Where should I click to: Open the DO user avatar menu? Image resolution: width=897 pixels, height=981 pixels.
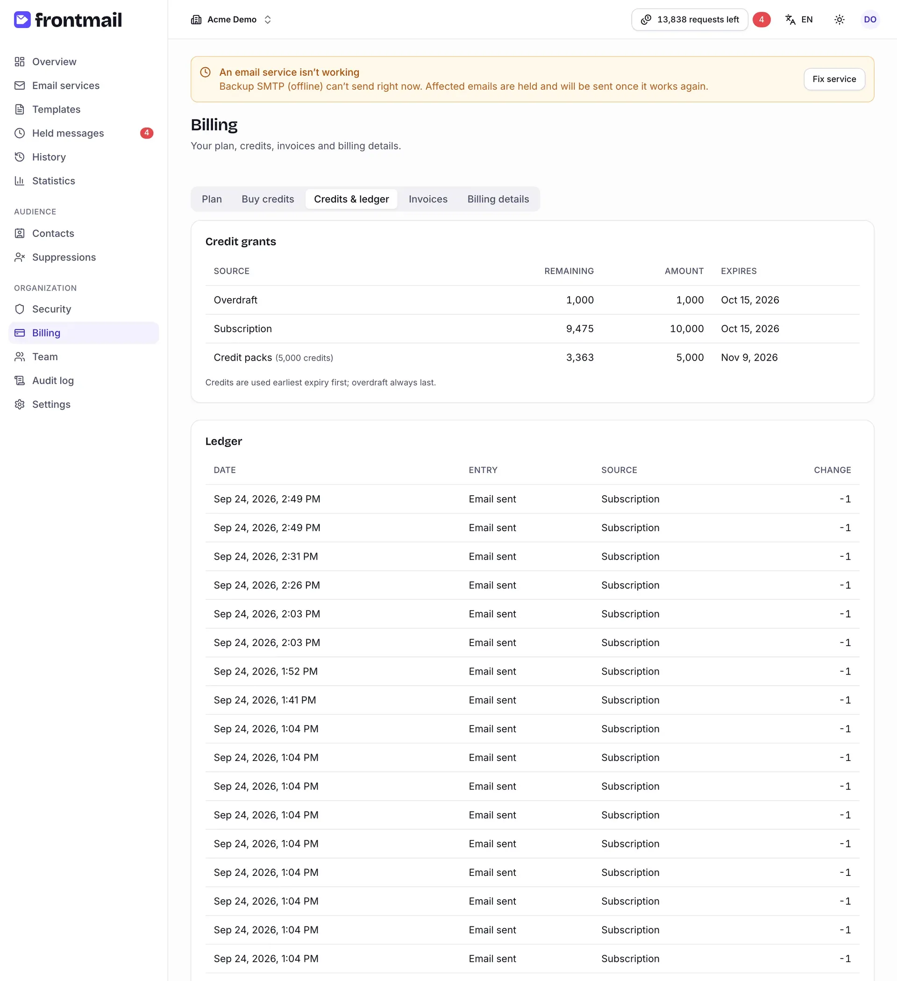[870, 20]
